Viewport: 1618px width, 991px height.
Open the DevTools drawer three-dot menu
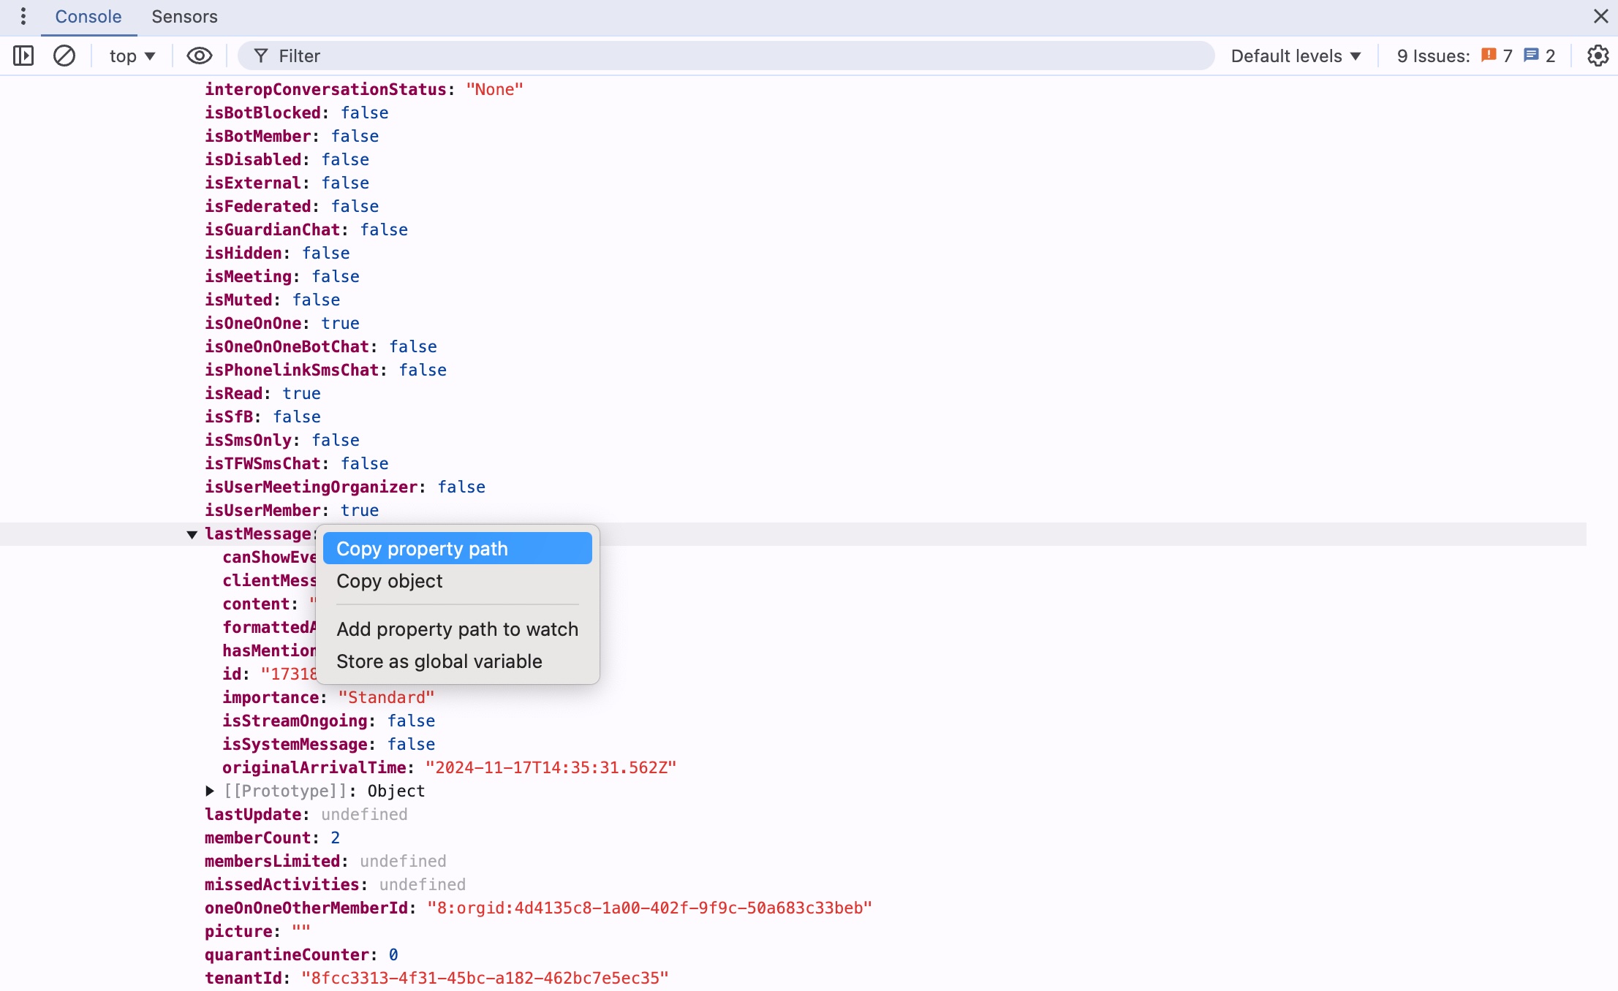coord(23,16)
